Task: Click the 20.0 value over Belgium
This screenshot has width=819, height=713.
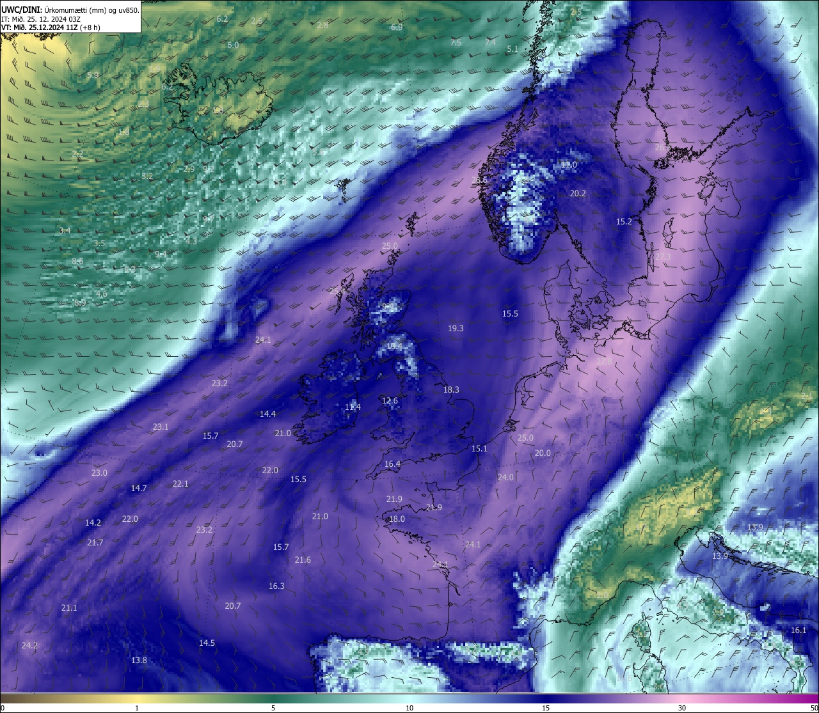Action: (543, 453)
